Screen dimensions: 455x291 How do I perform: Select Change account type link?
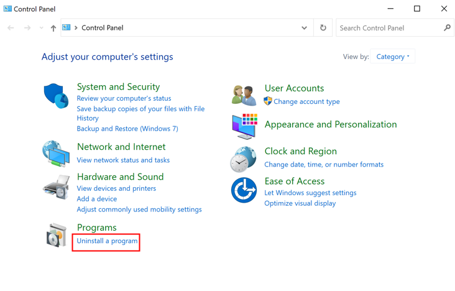tap(306, 101)
